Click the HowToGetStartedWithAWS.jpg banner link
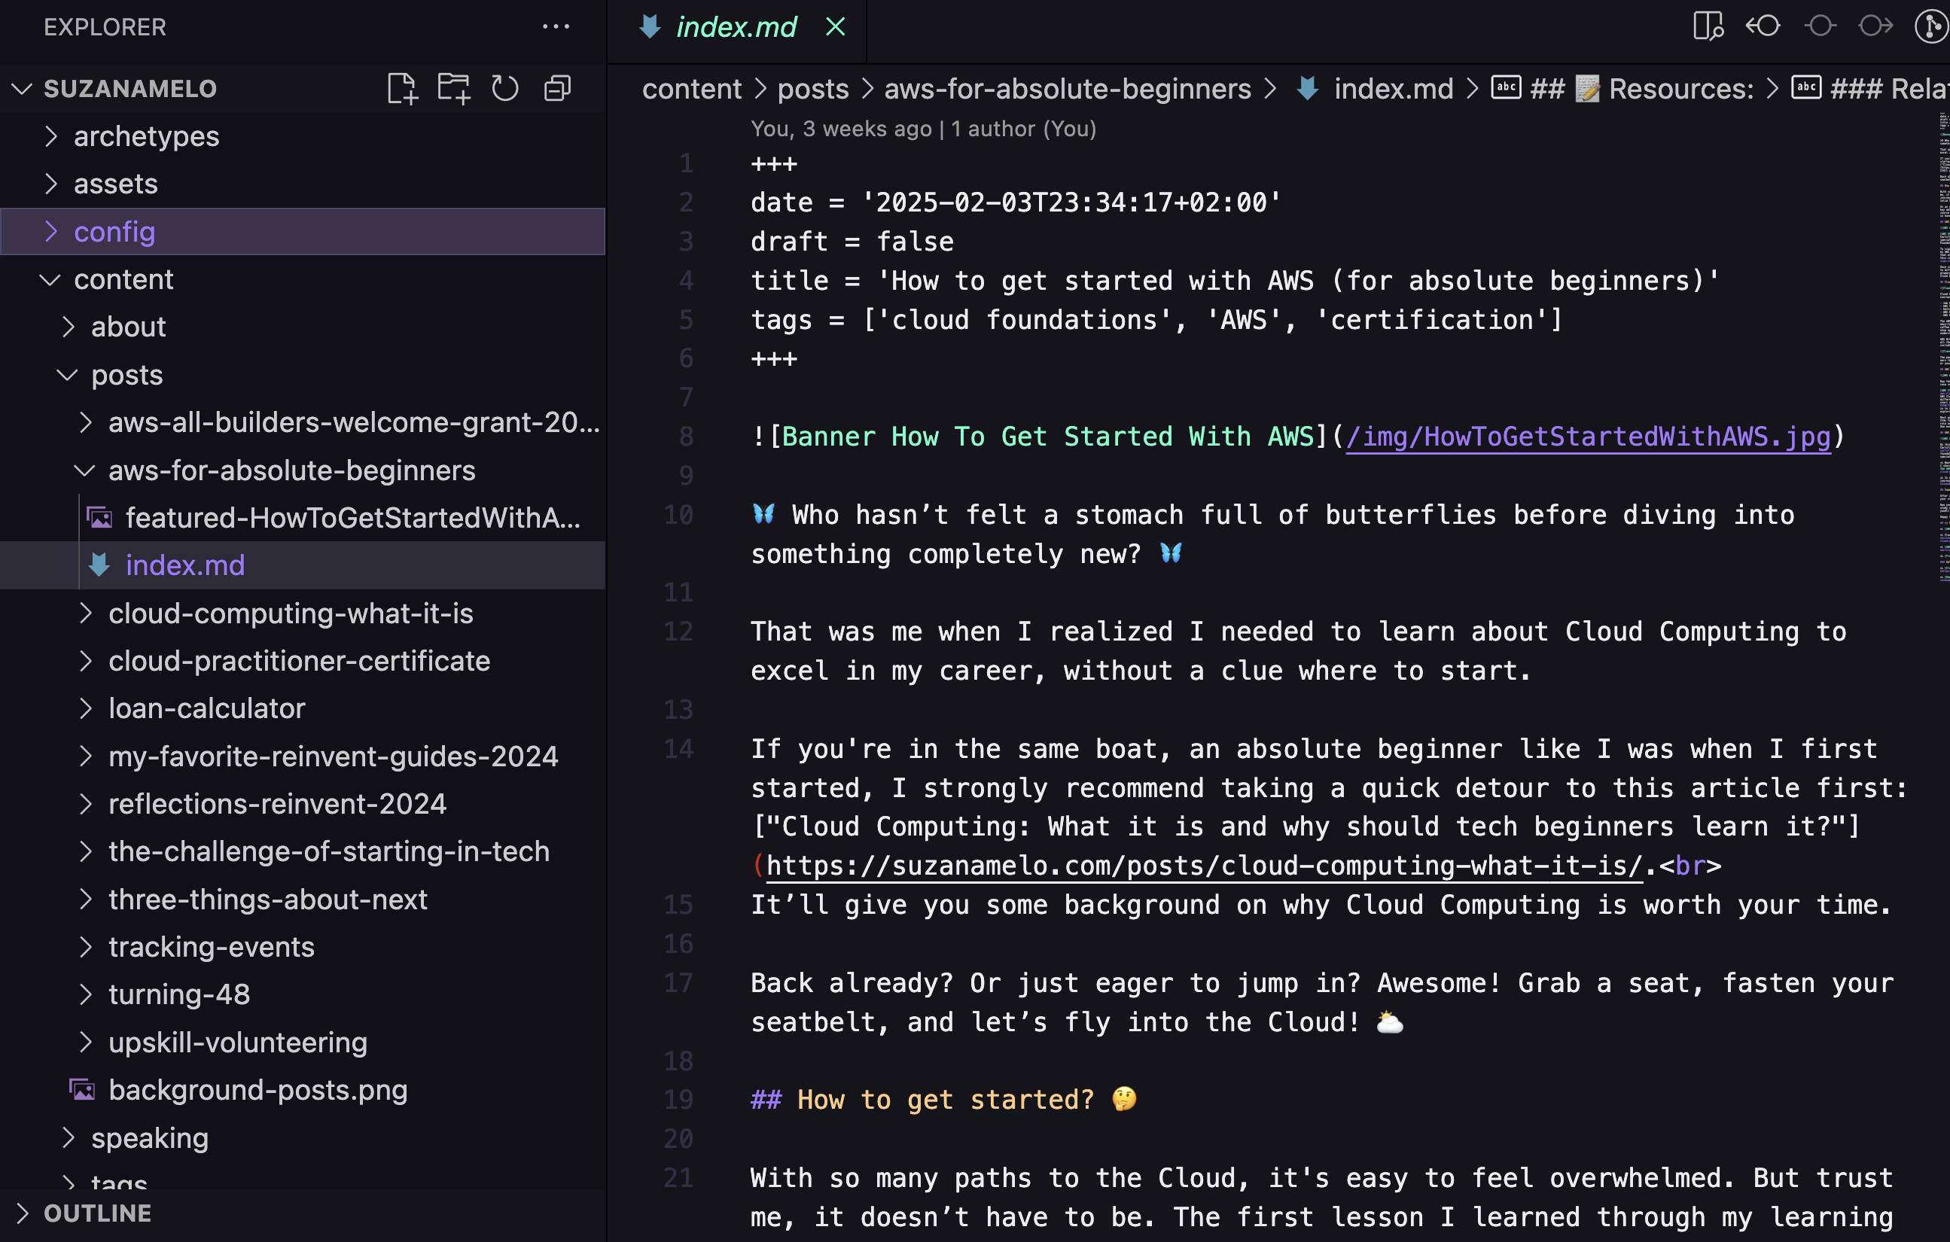The width and height of the screenshot is (1950, 1242). (x=1587, y=437)
